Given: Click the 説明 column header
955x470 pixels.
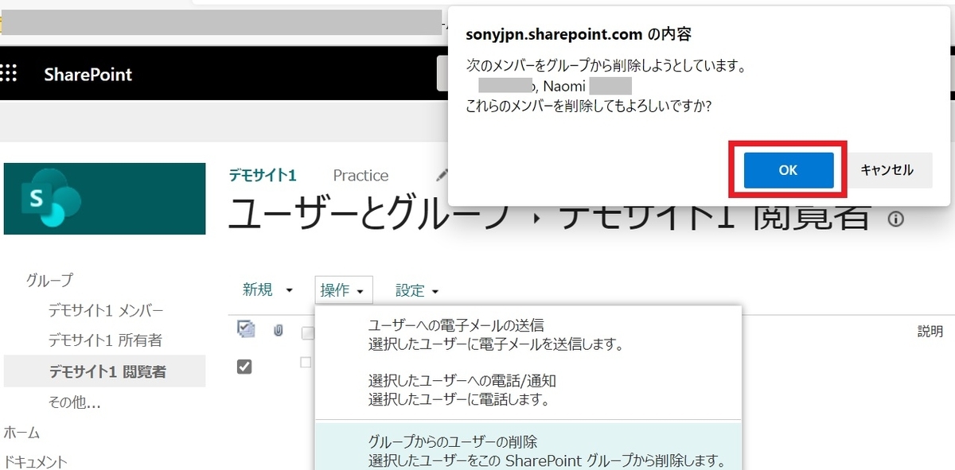Looking at the screenshot, I should 930,332.
